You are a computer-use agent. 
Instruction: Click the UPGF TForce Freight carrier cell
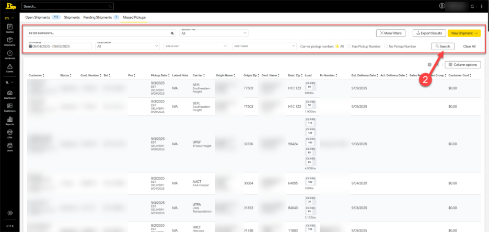[202, 144]
